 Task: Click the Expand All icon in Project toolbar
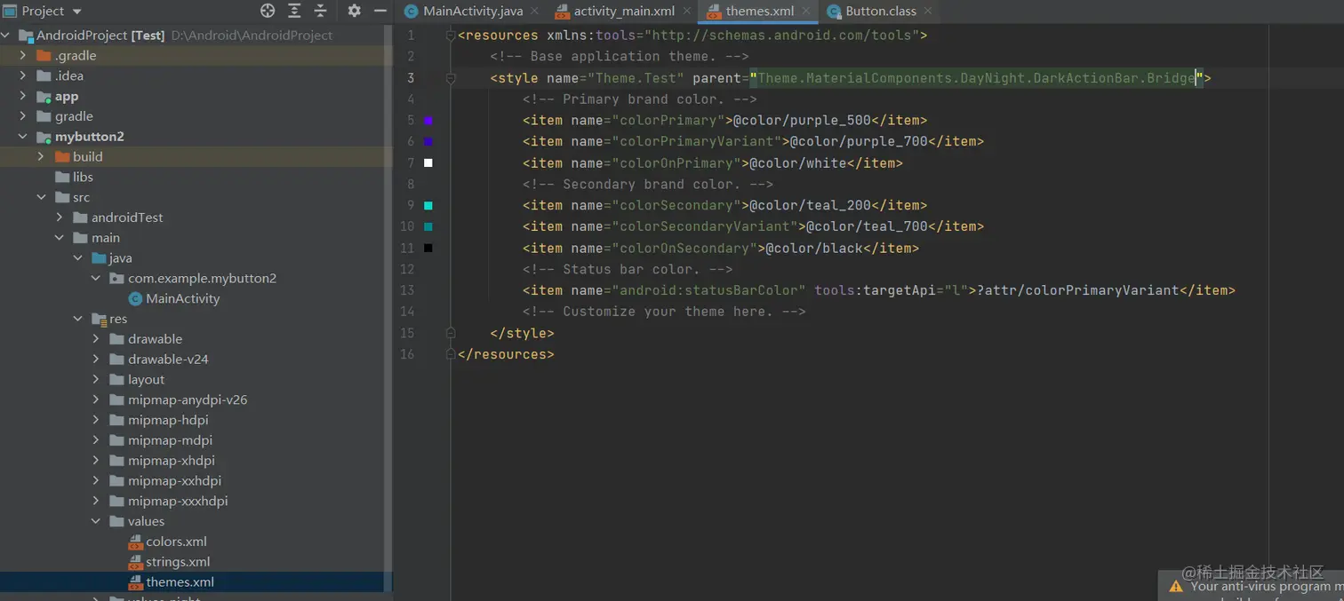pyautogui.click(x=294, y=11)
